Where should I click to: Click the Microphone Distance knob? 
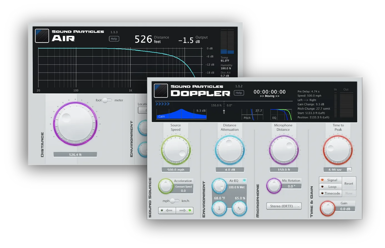pos(284,150)
